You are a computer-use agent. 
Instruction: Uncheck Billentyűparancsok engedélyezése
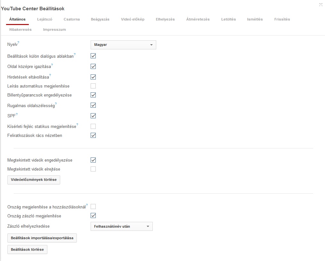(93, 95)
